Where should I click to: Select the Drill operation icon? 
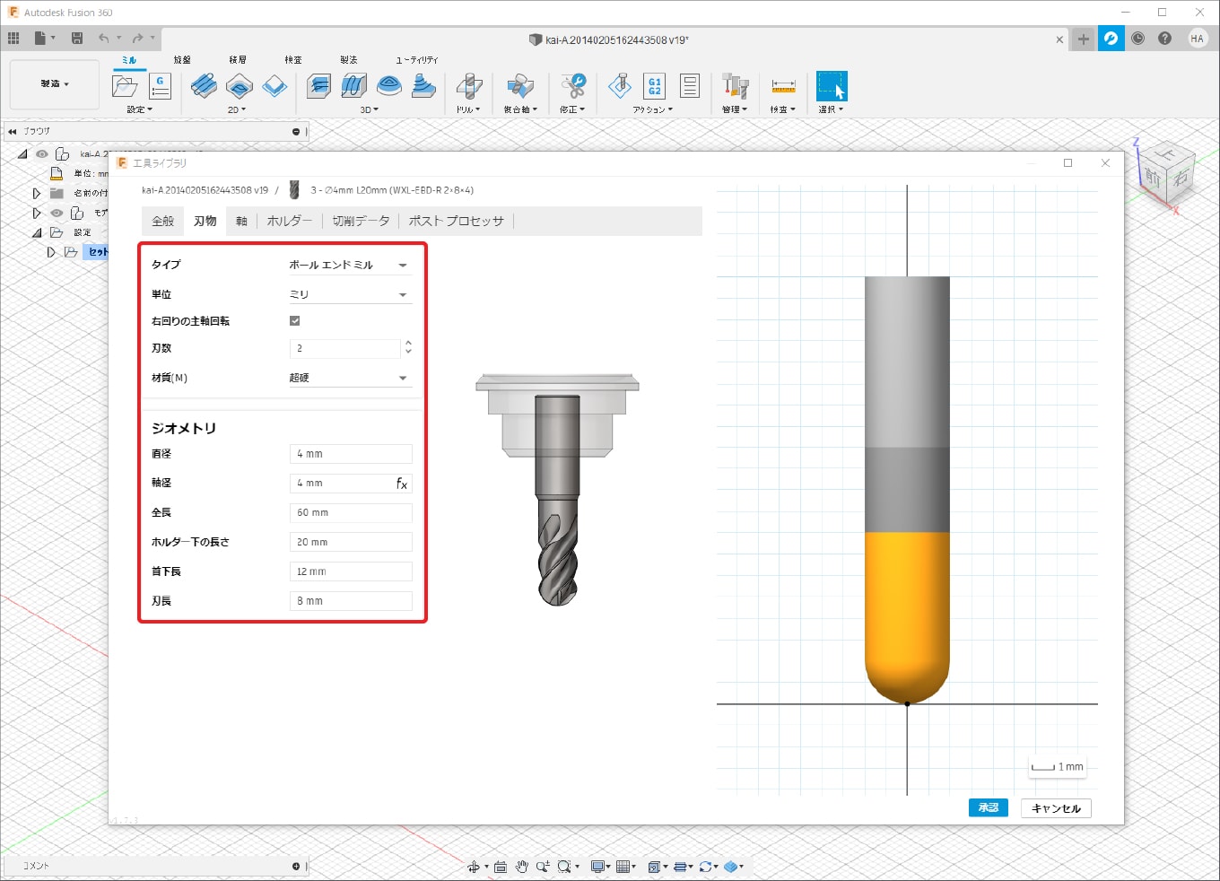(468, 86)
